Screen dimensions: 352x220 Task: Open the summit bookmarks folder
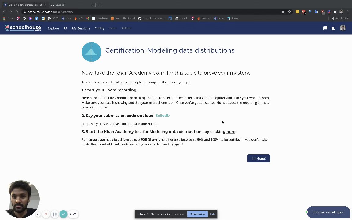[x=181, y=18]
